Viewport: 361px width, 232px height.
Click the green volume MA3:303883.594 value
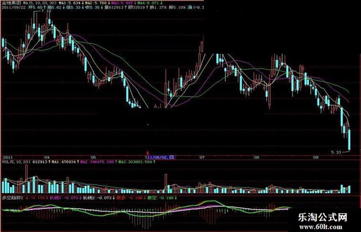tap(135, 162)
